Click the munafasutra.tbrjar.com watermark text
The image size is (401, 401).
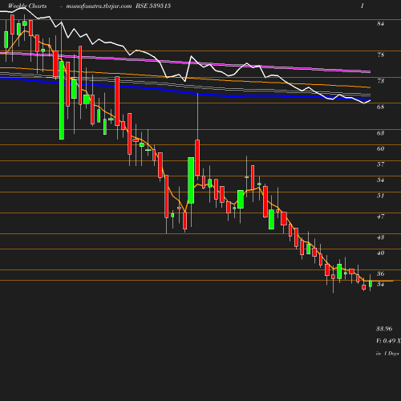coord(99,6)
